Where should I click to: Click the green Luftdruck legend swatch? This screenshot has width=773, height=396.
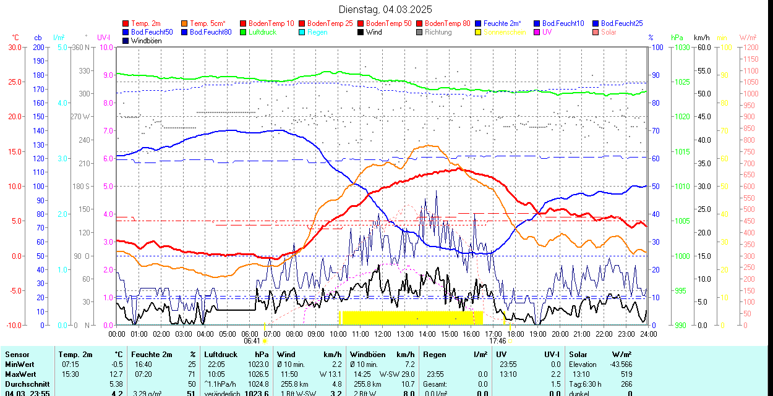(x=243, y=32)
